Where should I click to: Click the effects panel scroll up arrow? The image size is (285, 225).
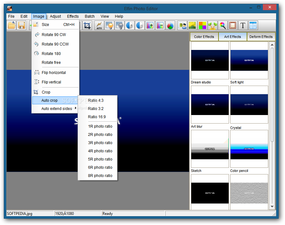tap(272, 45)
